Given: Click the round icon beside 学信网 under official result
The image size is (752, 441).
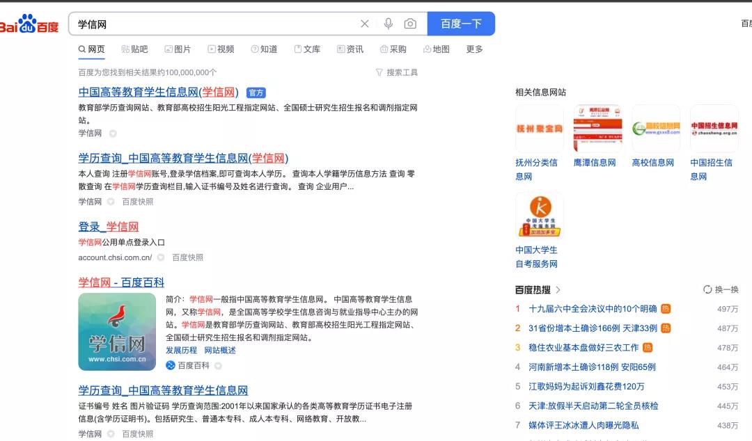Looking at the screenshot, I should [x=113, y=134].
